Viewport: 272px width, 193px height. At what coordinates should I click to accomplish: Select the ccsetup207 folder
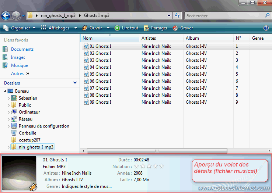pos(29,140)
